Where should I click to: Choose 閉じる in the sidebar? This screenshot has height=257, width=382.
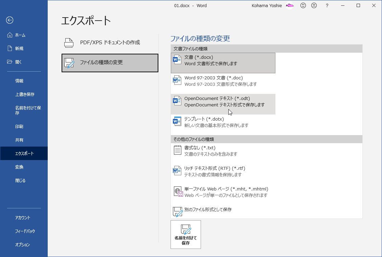(24, 180)
